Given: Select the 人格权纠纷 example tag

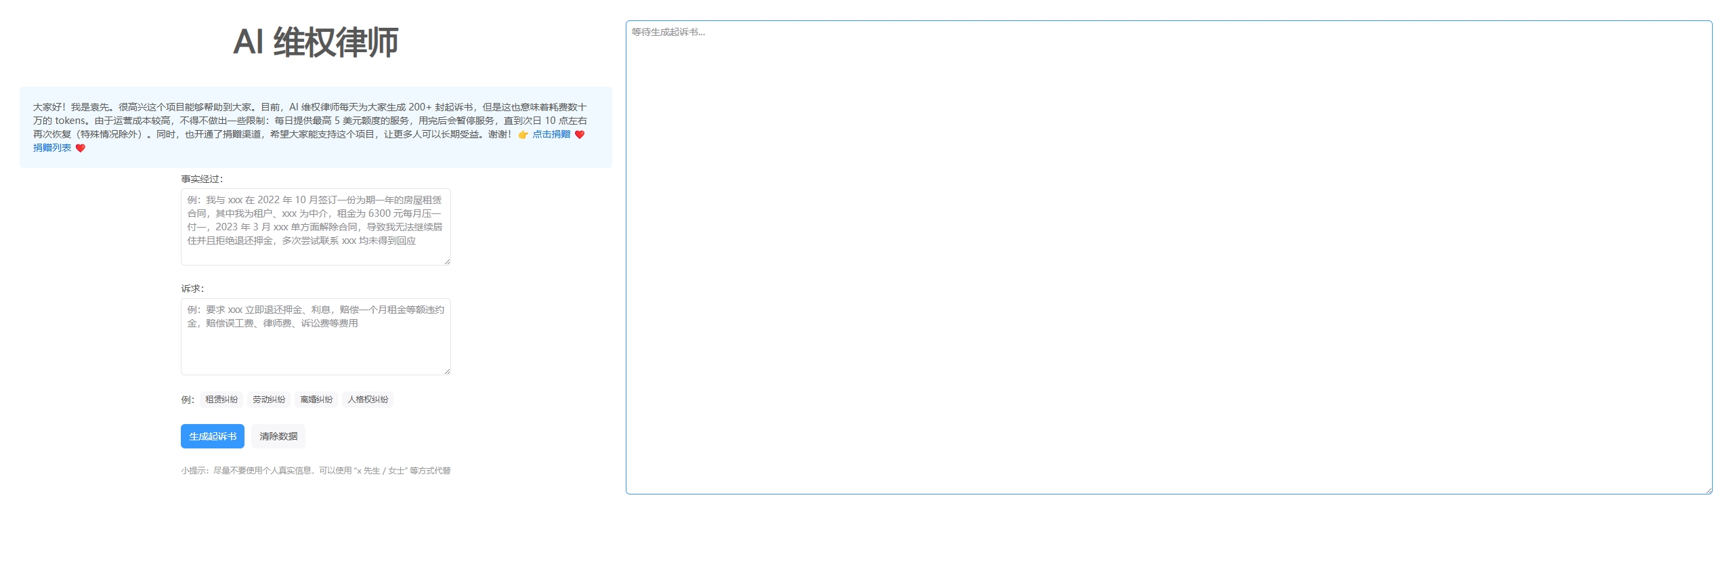Looking at the screenshot, I should coord(368,400).
